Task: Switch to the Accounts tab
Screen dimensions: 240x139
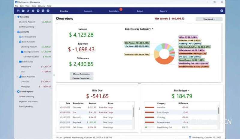Action: coord(88,11)
